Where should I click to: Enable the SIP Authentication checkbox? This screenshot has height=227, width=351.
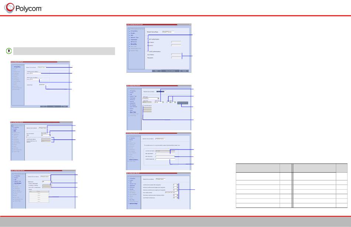[148, 39]
